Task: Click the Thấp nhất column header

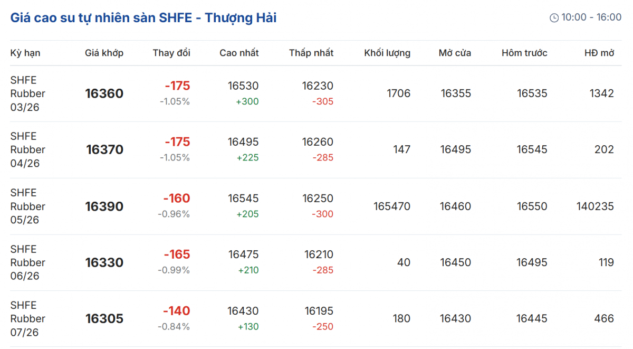Action: click(x=311, y=53)
